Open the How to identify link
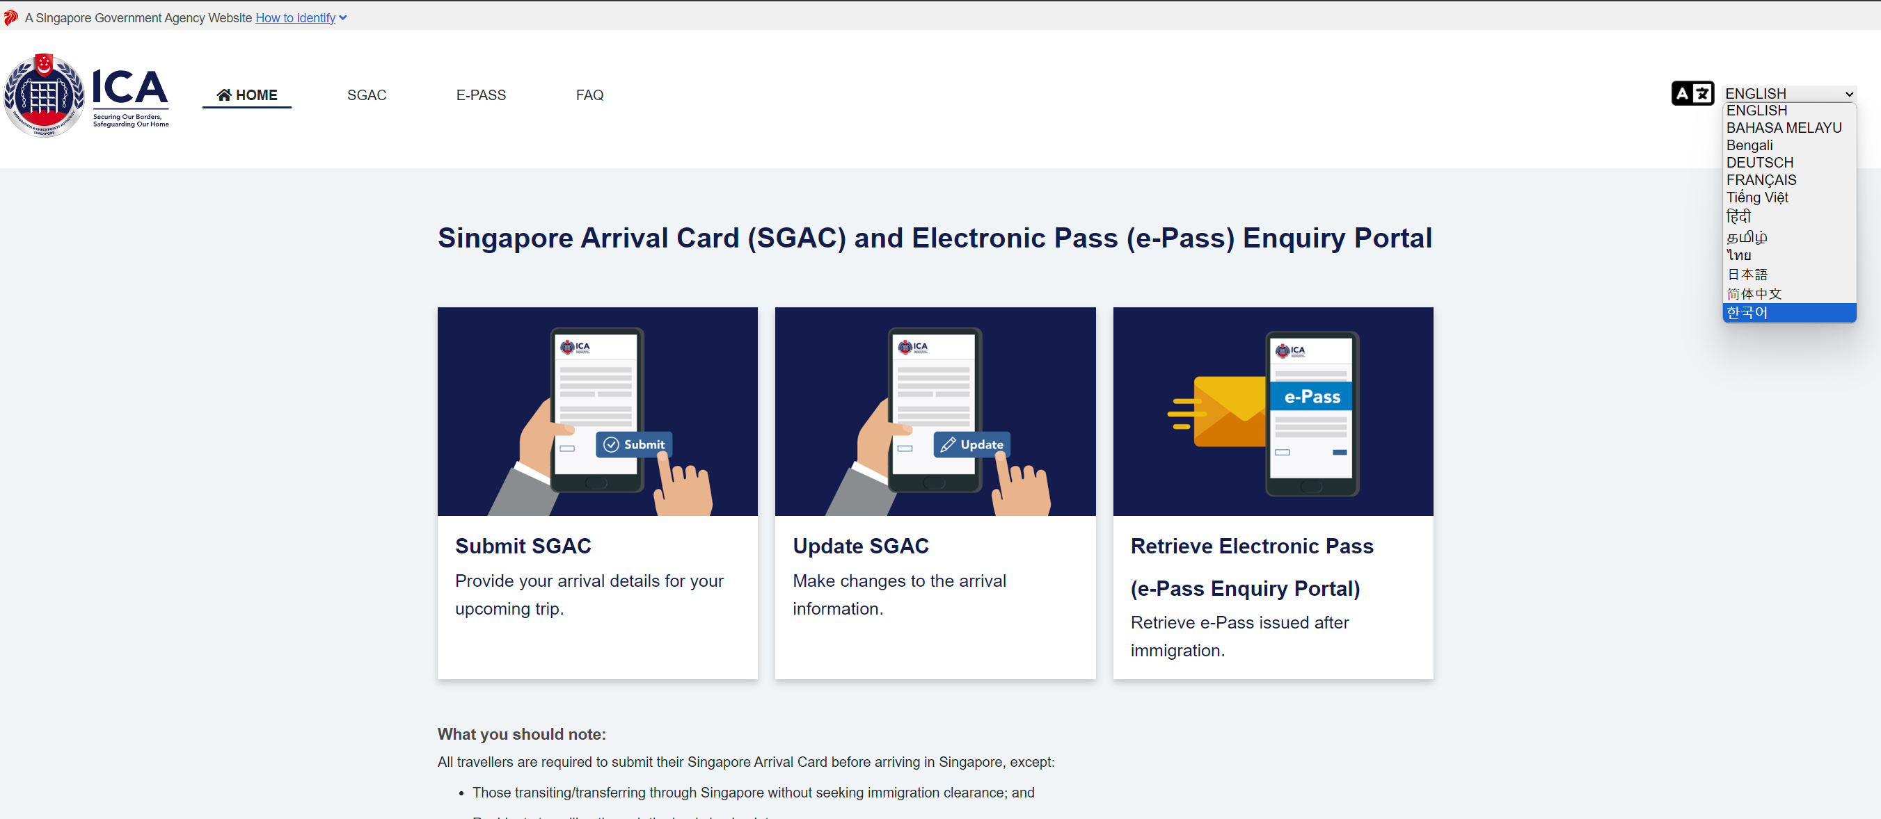 [295, 18]
